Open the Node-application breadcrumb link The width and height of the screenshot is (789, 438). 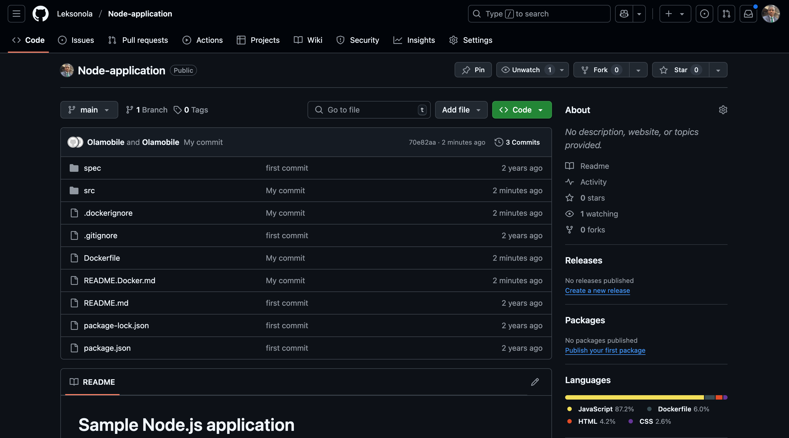click(x=140, y=14)
